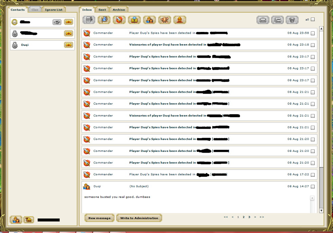Select the checkbox on Duqi's 14:27 message
This screenshot has width=333, height=233.
point(313,186)
